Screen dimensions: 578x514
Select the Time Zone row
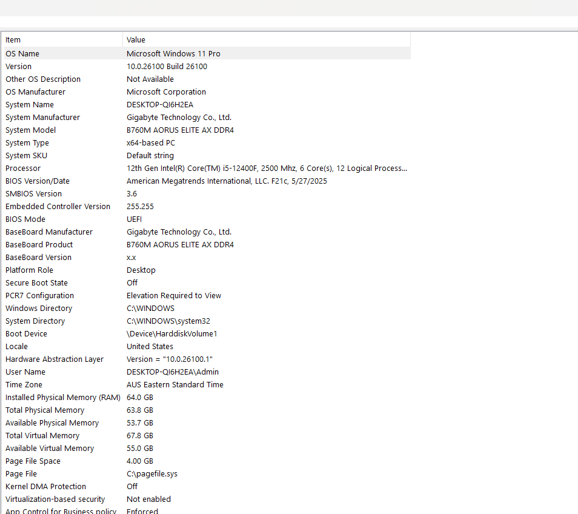coord(207,384)
